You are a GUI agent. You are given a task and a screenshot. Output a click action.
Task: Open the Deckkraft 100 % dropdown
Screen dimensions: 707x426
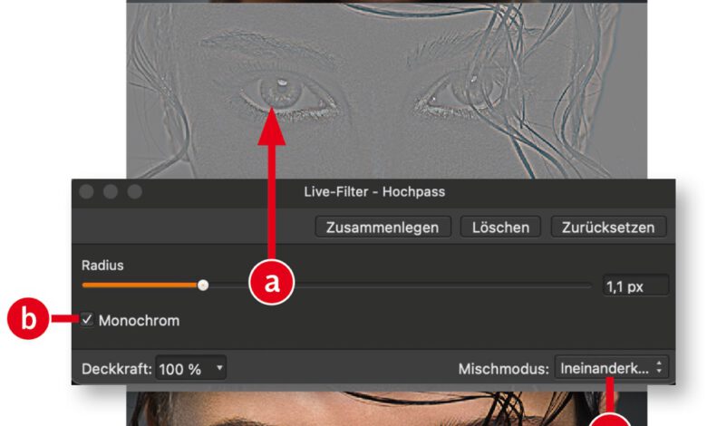pyautogui.click(x=190, y=369)
